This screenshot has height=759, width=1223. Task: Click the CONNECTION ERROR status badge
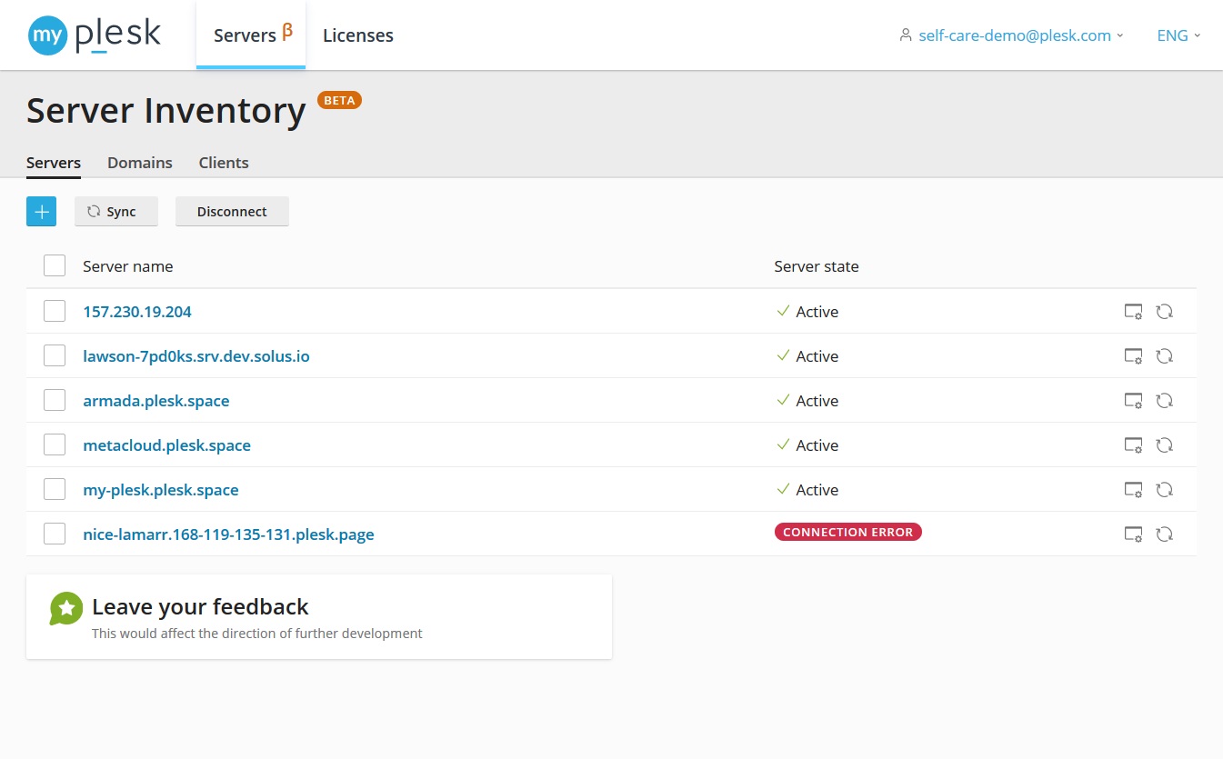(847, 532)
